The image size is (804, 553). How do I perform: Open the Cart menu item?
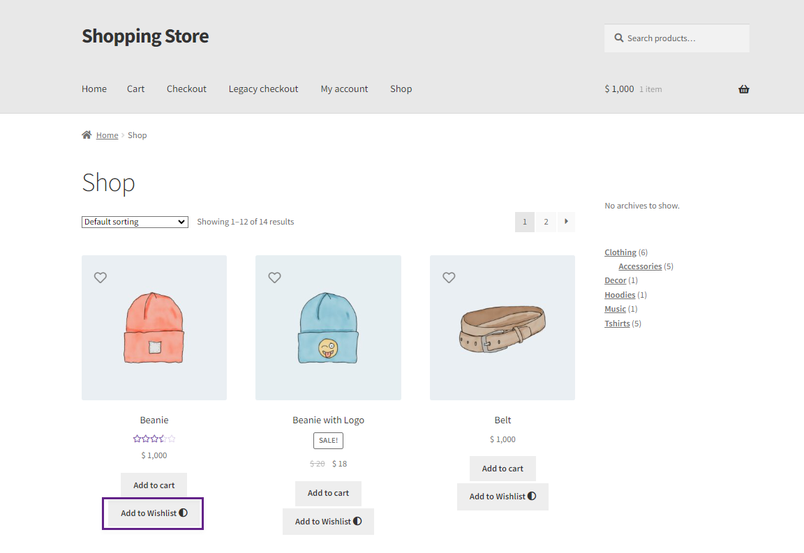[136, 89]
